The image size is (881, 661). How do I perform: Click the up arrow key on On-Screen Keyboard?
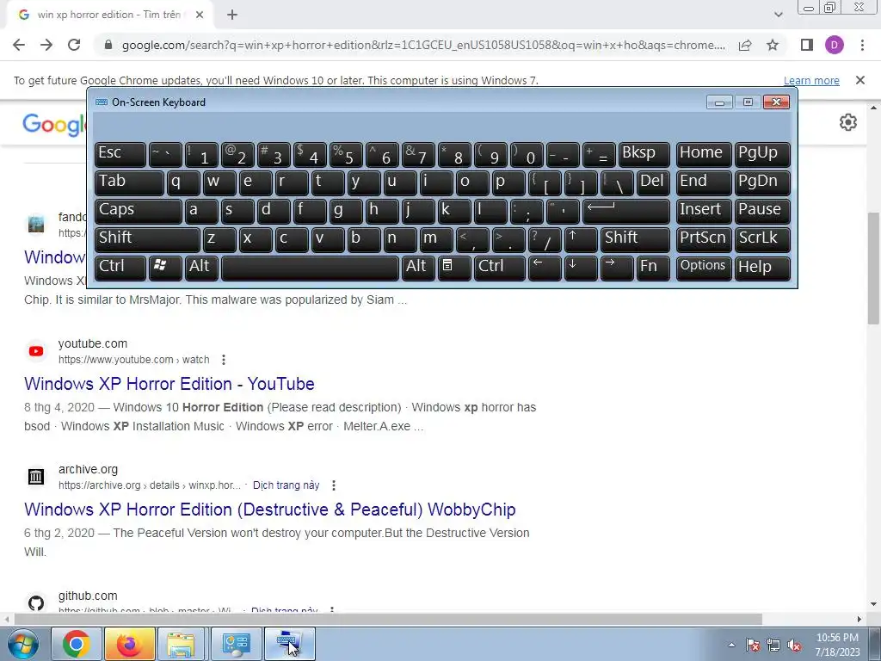pos(581,239)
